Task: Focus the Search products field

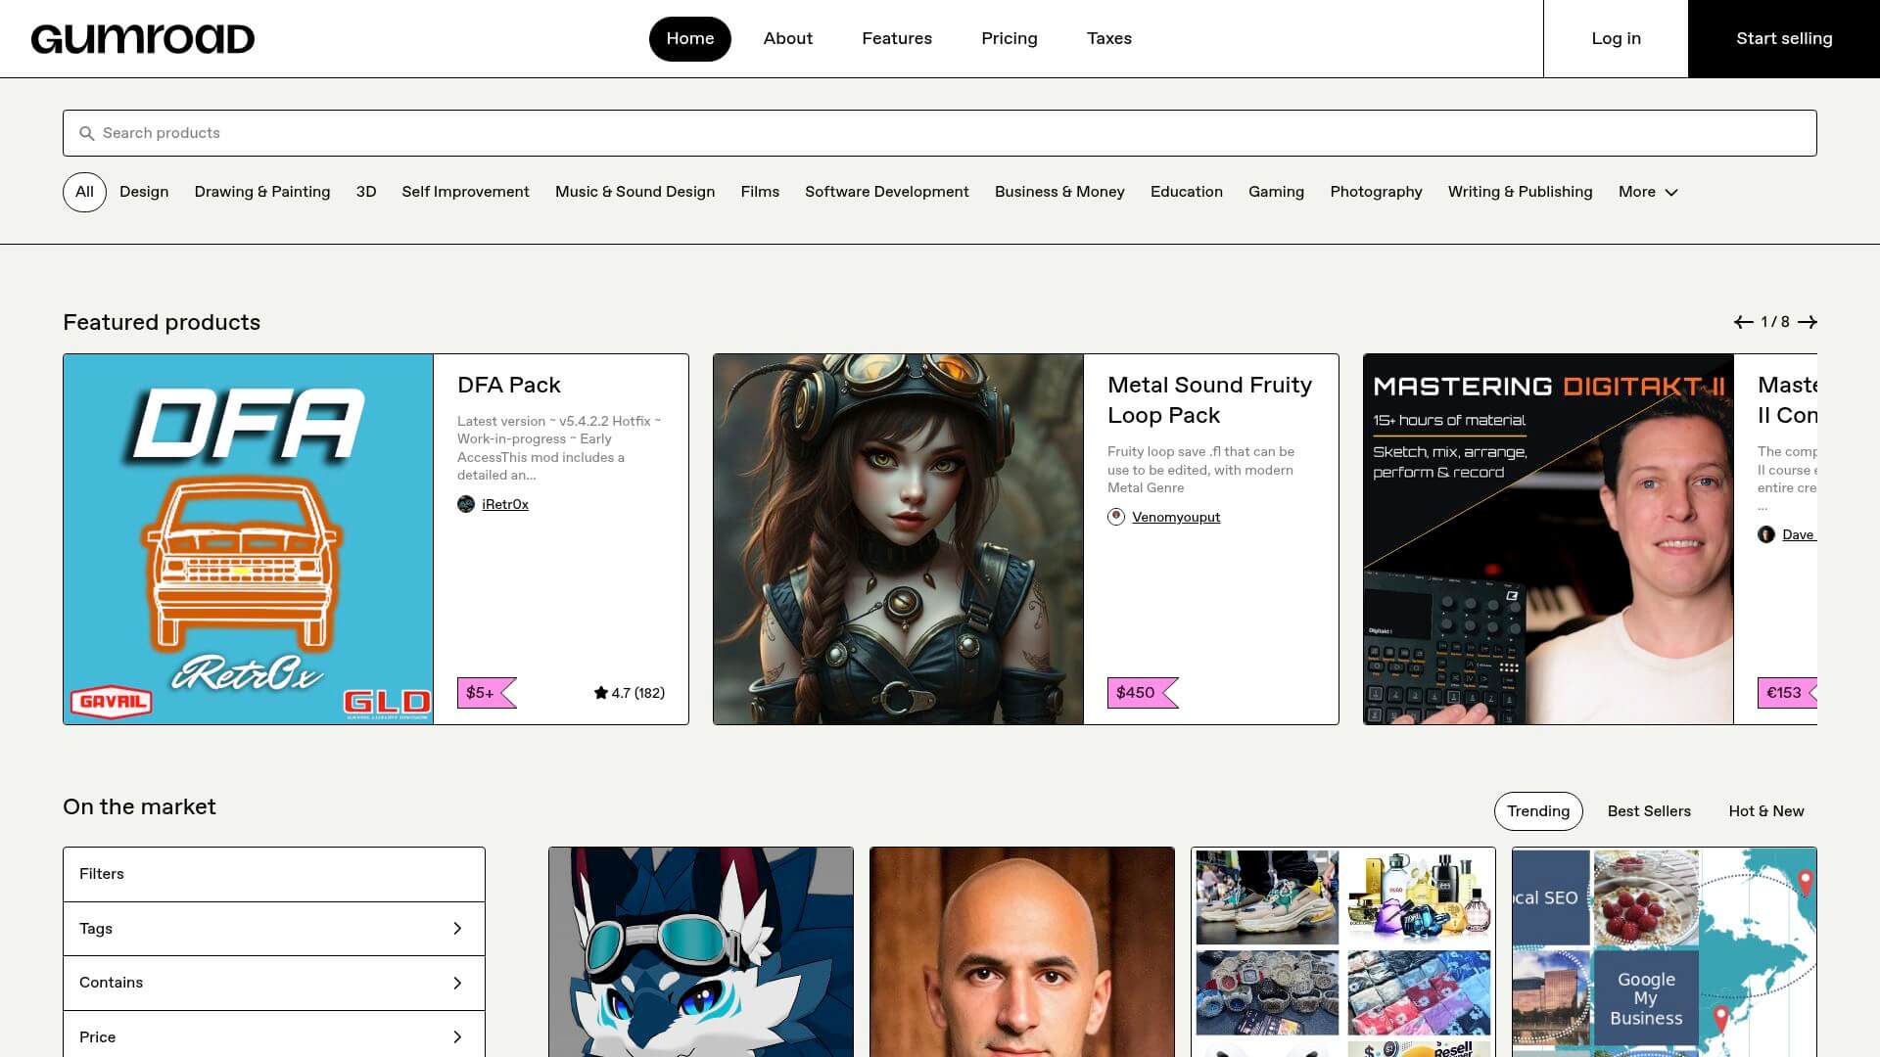Action: click(x=940, y=133)
